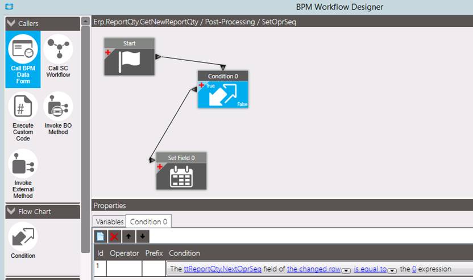Click the Condition 0 top input connector
This screenshot has width=473, height=280.
click(223, 67)
